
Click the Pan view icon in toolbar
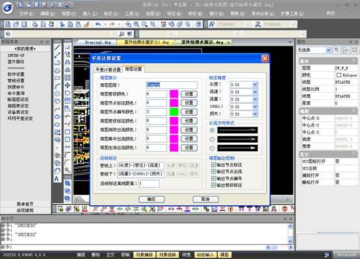(x=128, y=24)
